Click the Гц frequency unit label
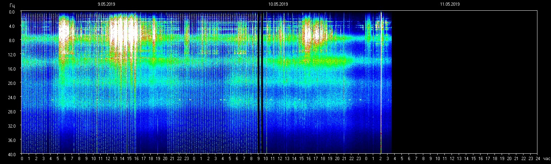This screenshot has width=551, height=164. click(12, 5)
